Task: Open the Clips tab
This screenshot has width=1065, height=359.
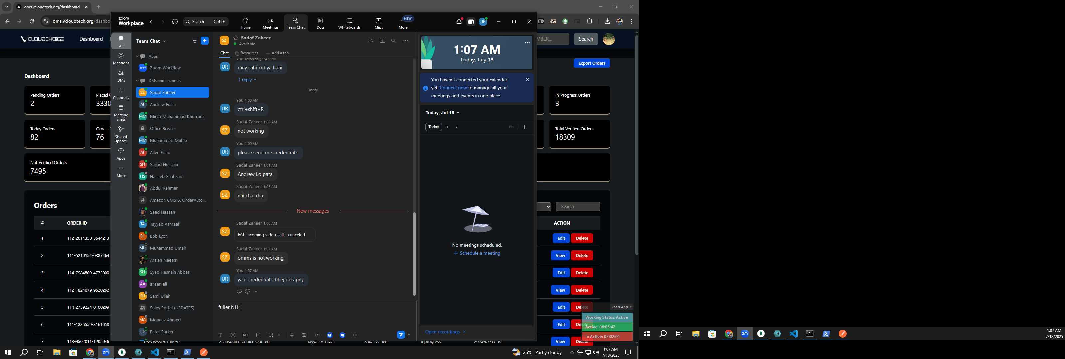Action: pyautogui.click(x=379, y=23)
